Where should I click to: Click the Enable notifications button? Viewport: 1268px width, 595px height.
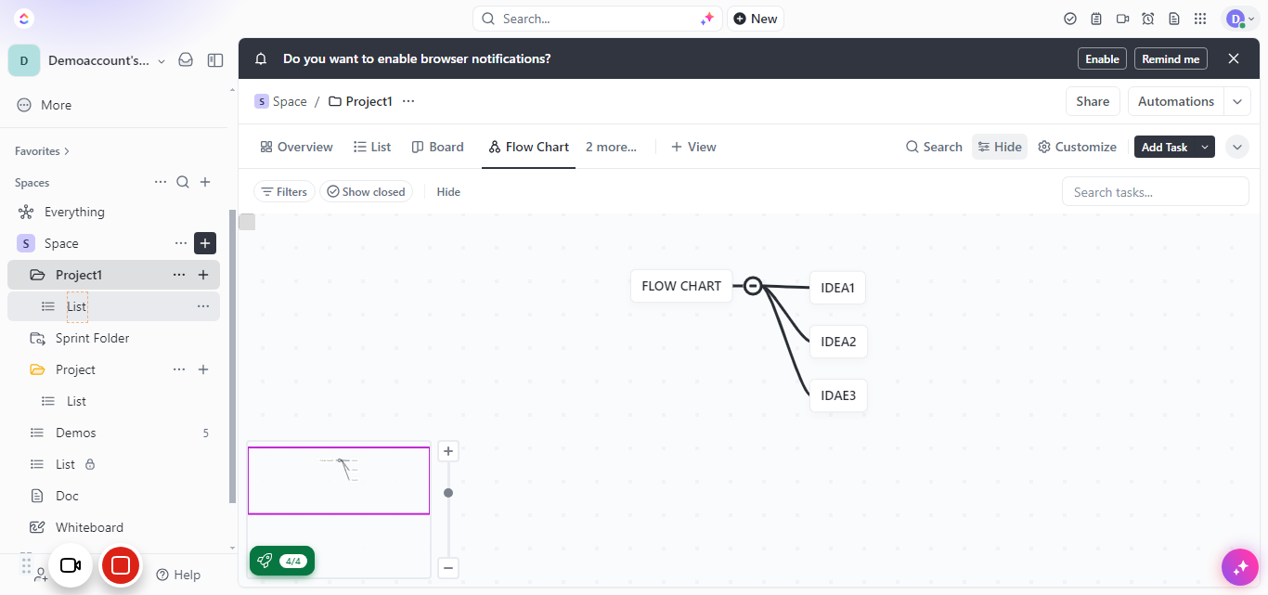[x=1102, y=58]
